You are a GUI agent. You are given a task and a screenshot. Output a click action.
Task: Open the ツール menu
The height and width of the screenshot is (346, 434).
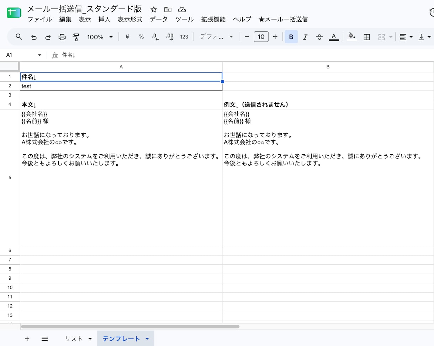185,19
